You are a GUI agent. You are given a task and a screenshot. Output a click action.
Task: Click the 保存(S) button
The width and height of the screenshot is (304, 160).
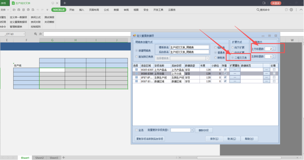pyautogui.click(x=214, y=139)
